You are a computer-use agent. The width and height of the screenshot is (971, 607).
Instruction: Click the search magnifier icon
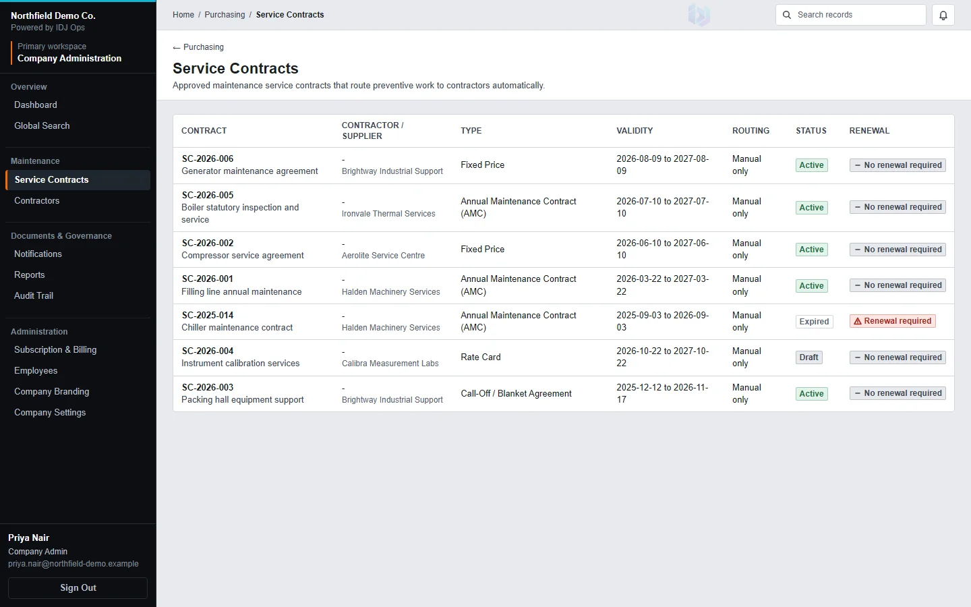(786, 15)
